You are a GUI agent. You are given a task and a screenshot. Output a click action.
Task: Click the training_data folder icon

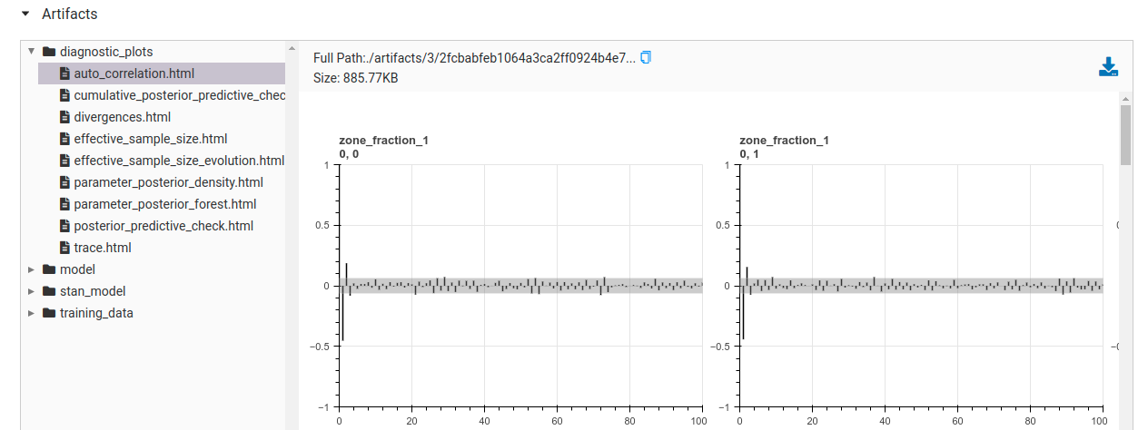[x=49, y=313]
